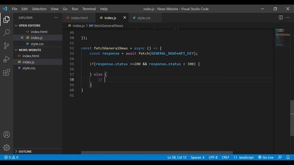Click the feedback icon in status bar
Screen dimensions: 294x165
(x=280, y=157)
